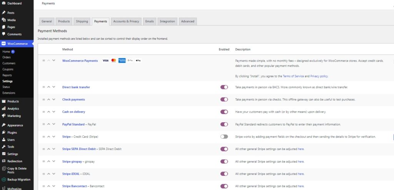Turn off the Stripe Bancontact toggle
This screenshot has width=394, height=190.
click(224, 186)
